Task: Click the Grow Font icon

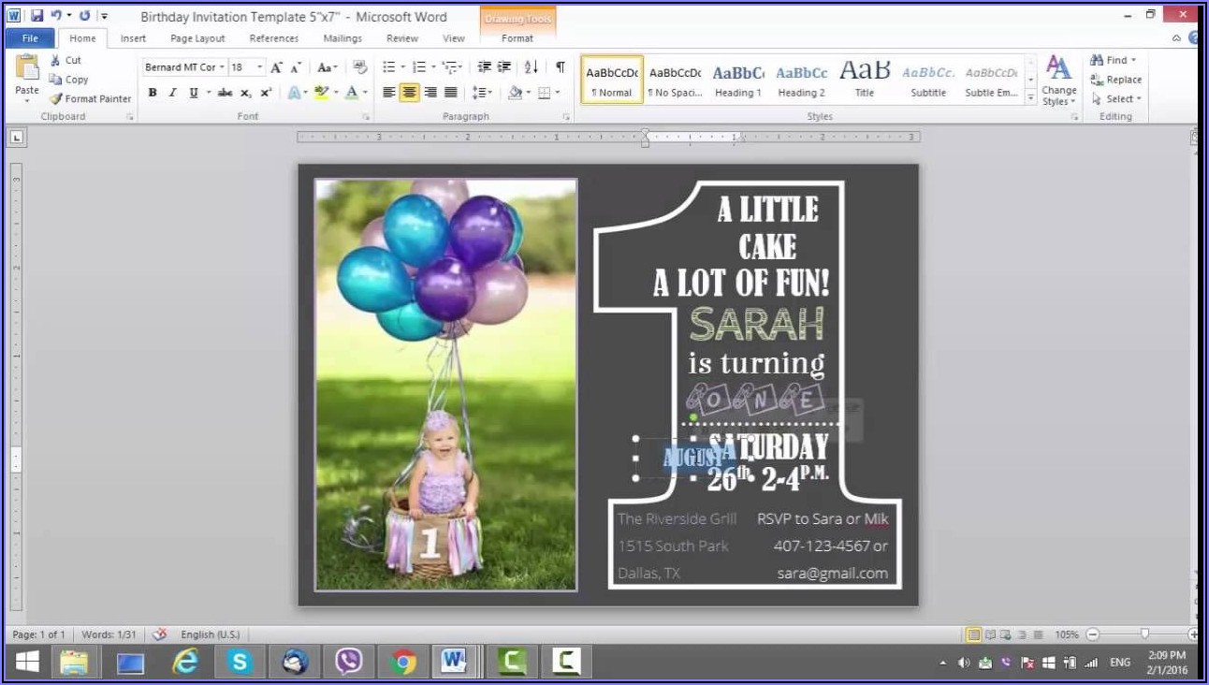Action: point(276,67)
